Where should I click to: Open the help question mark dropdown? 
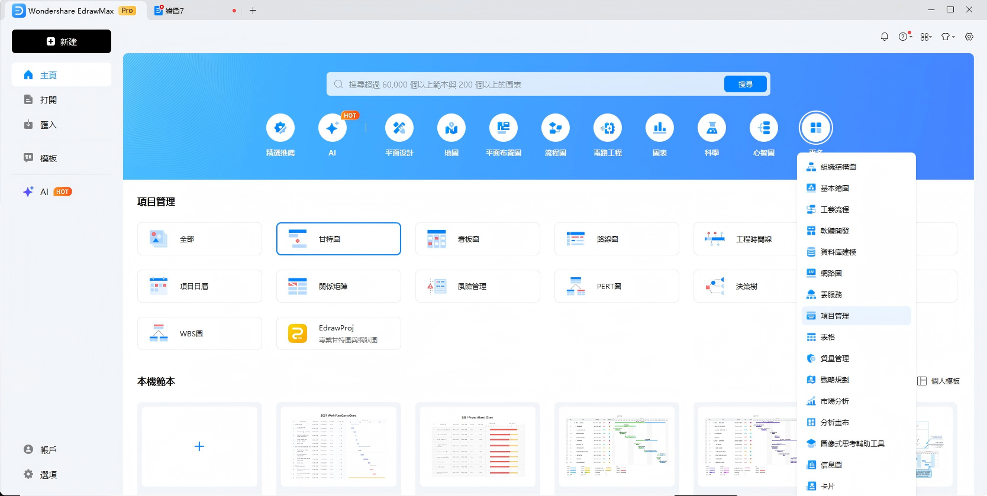(905, 37)
